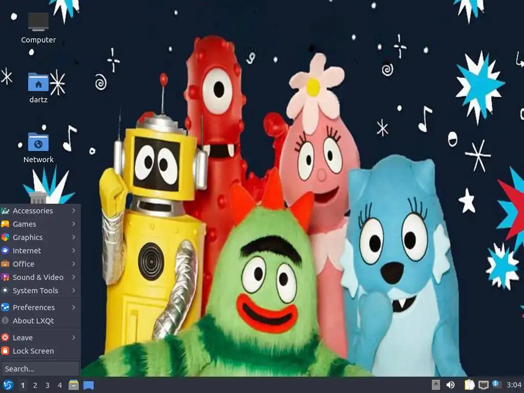Open the Internet menu entry

coord(40,251)
